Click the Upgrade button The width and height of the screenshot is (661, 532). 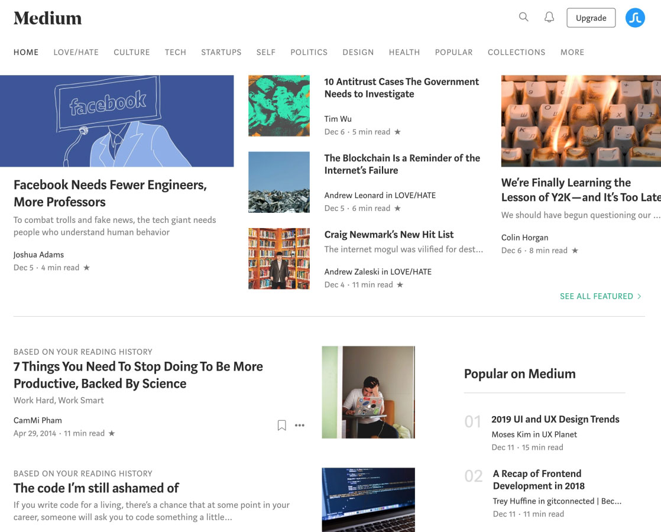point(591,18)
